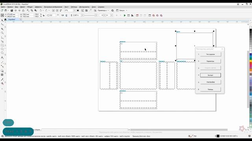Click the Export icon
The image size is (252, 141).
coord(57,11)
